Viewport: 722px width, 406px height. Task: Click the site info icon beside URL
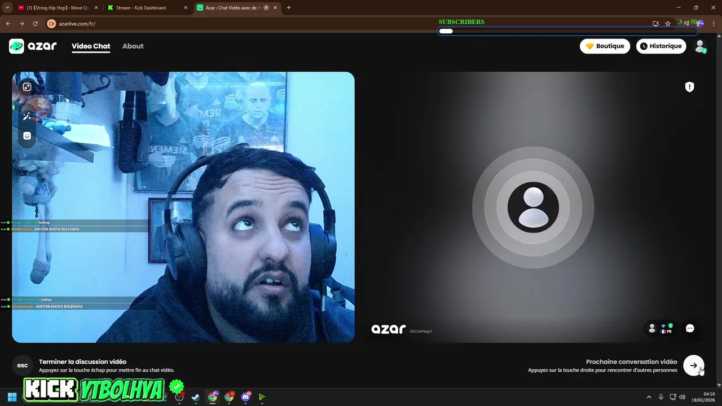(51, 24)
